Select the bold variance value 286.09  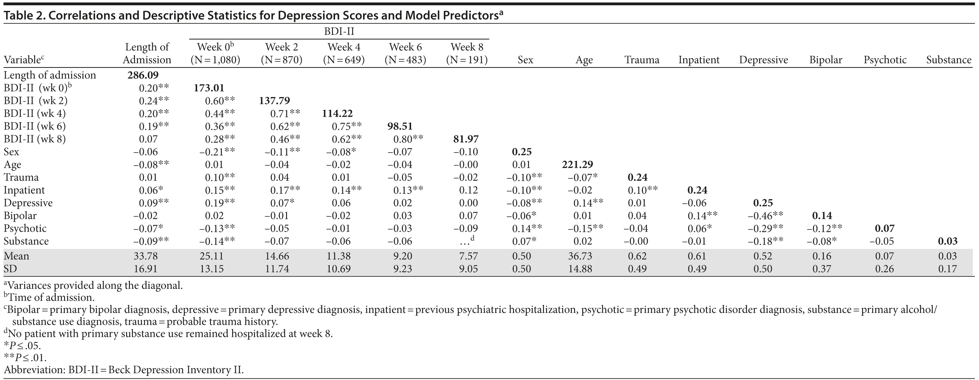[x=143, y=75]
